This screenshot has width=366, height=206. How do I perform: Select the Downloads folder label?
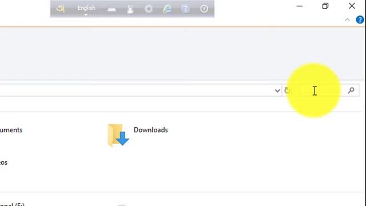point(151,130)
